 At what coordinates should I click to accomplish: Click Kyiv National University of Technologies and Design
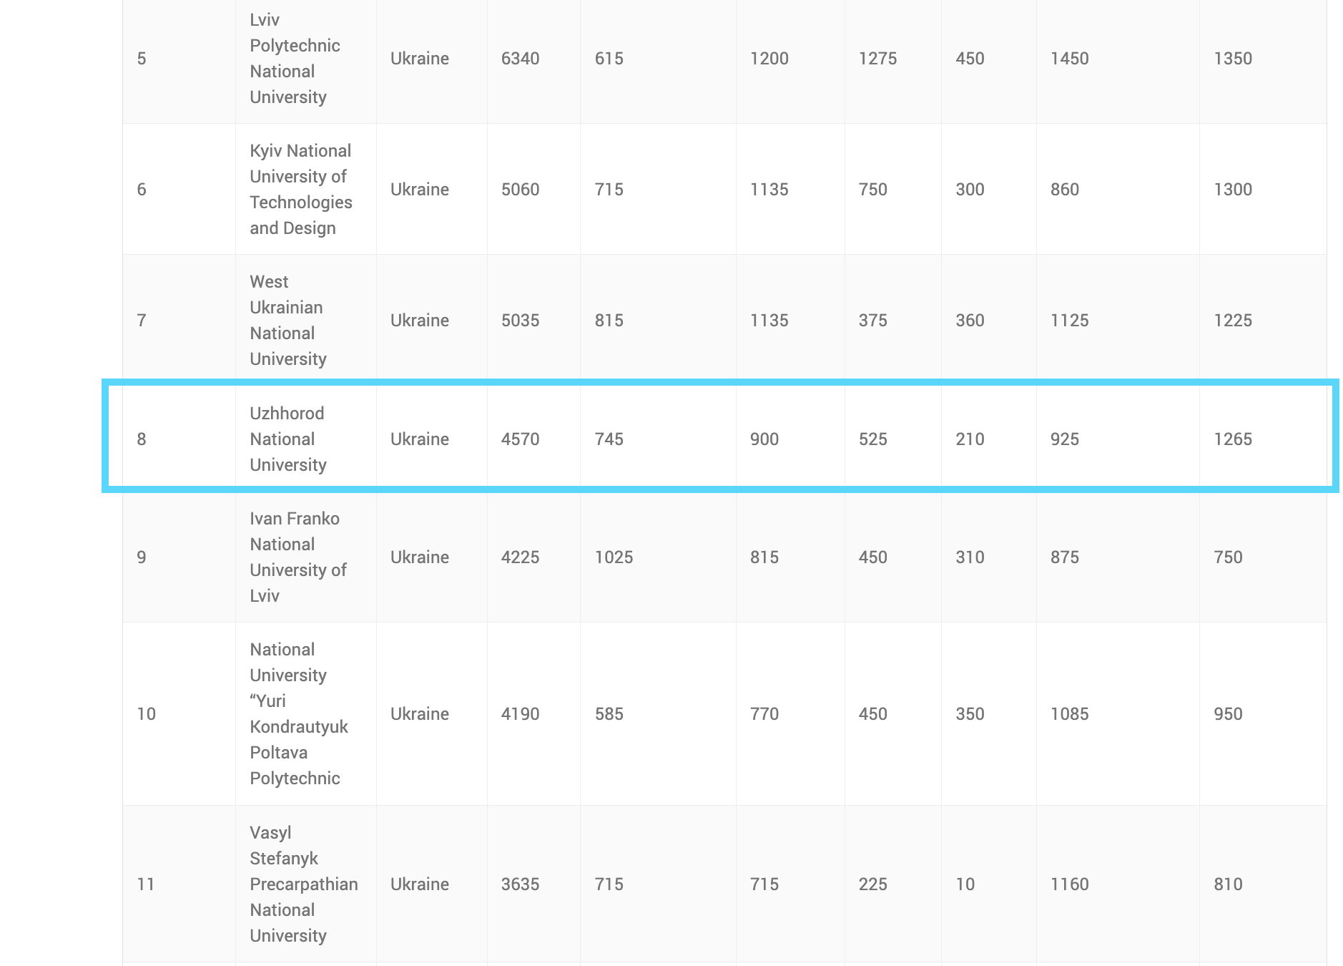(x=301, y=189)
